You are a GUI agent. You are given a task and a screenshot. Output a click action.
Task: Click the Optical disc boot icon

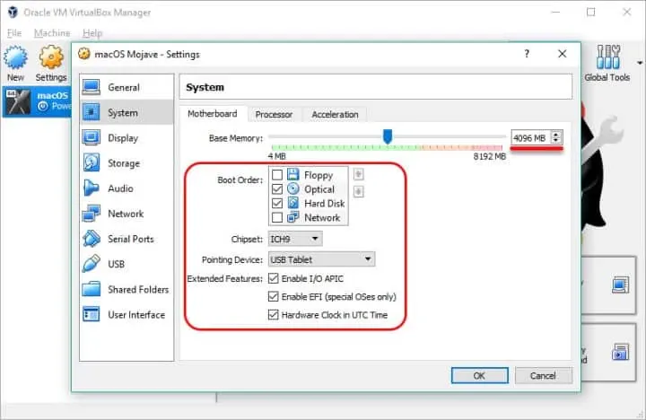pos(292,188)
